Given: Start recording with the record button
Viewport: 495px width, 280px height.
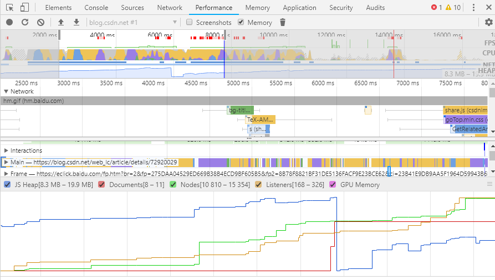Looking at the screenshot, I should click(x=9, y=22).
